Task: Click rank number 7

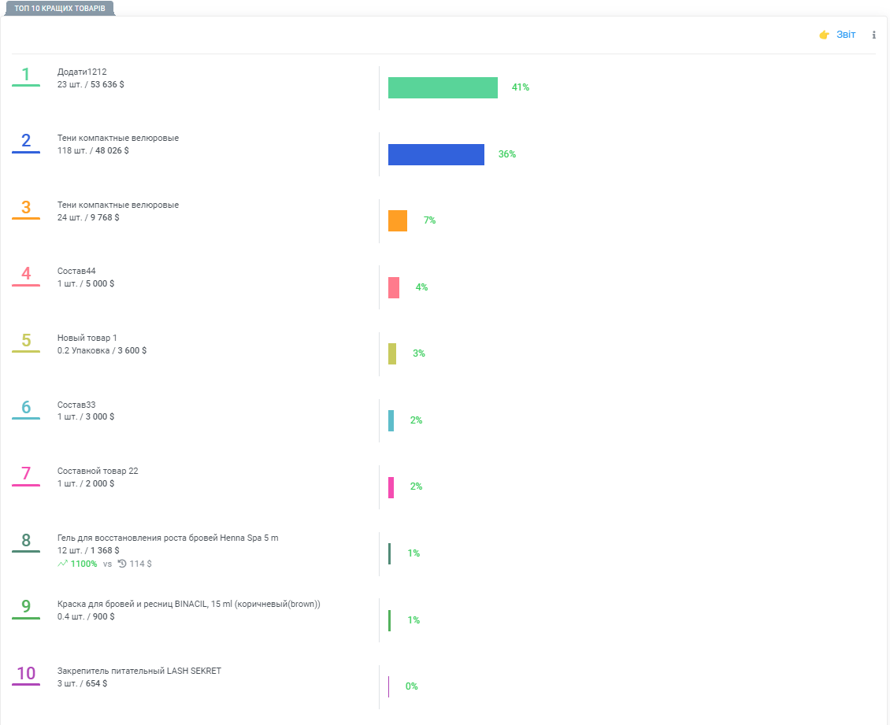Action: pos(25,474)
